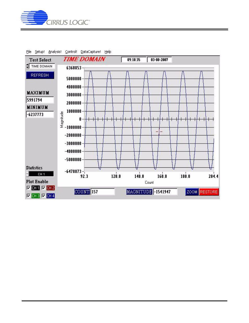Click the Plot Enable heading
Viewport: 249px width, 323px height.
(37, 182)
